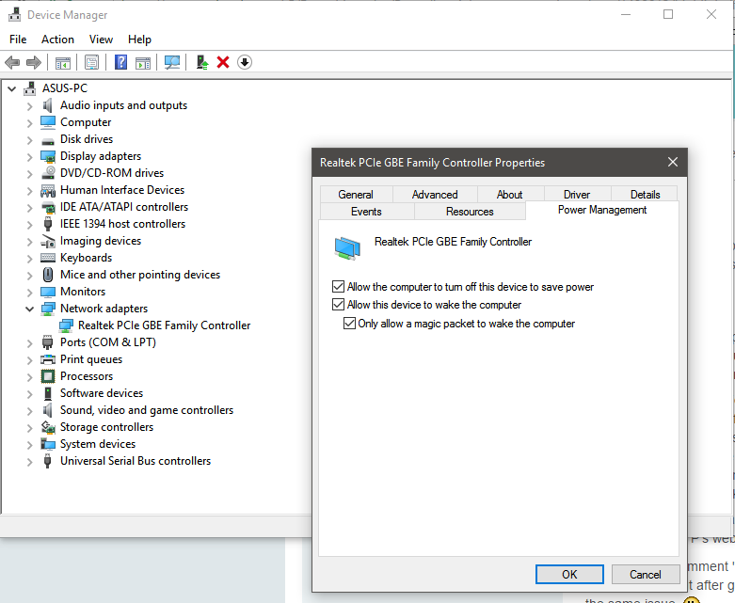Screen dimensions: 735x603
Task: Switch to the Advanced tab
Action: (435, 195)
